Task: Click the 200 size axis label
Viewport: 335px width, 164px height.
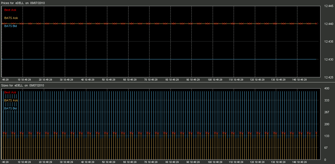Action: click(327, 124)
